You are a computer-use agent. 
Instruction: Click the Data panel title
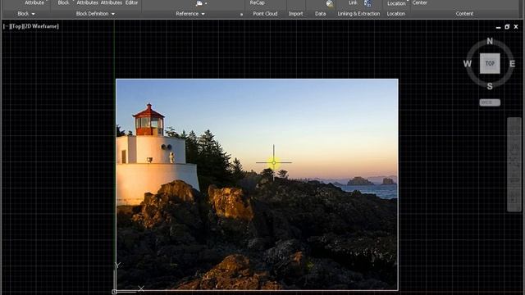[x=320, y=14]
